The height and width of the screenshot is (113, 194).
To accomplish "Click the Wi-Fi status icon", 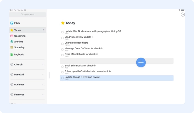I will [179, 10].
